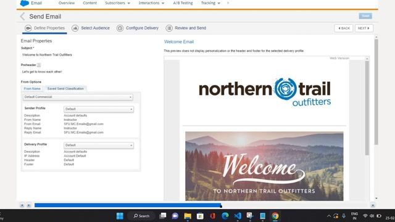Viewport: 395px width, 222px height.
Task: Open the Welcome Email preview link
Action: click(x=179, y=42)
